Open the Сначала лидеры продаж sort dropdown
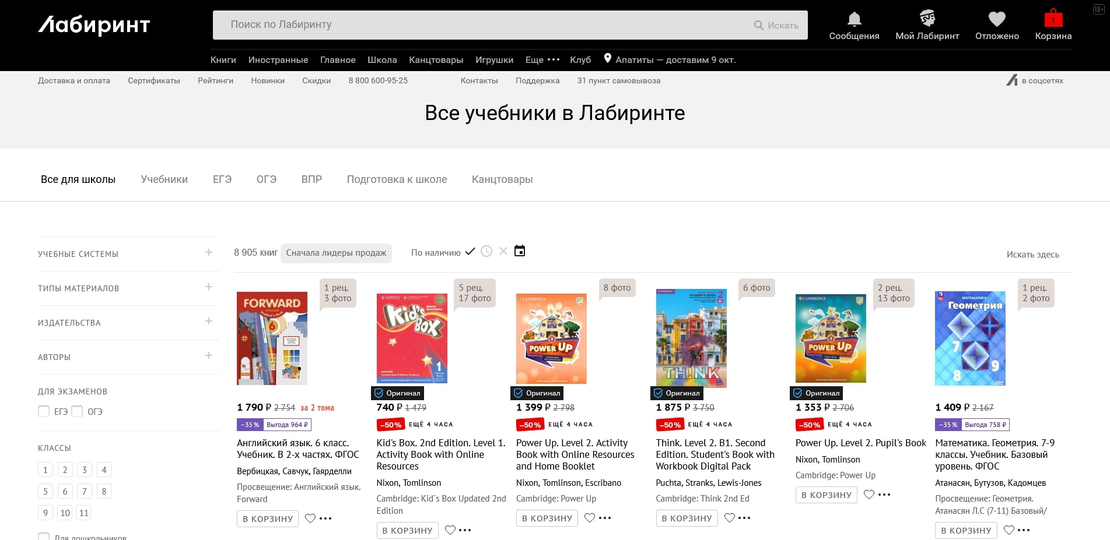The image size is (1110, 540). click(x=336, y=253)
